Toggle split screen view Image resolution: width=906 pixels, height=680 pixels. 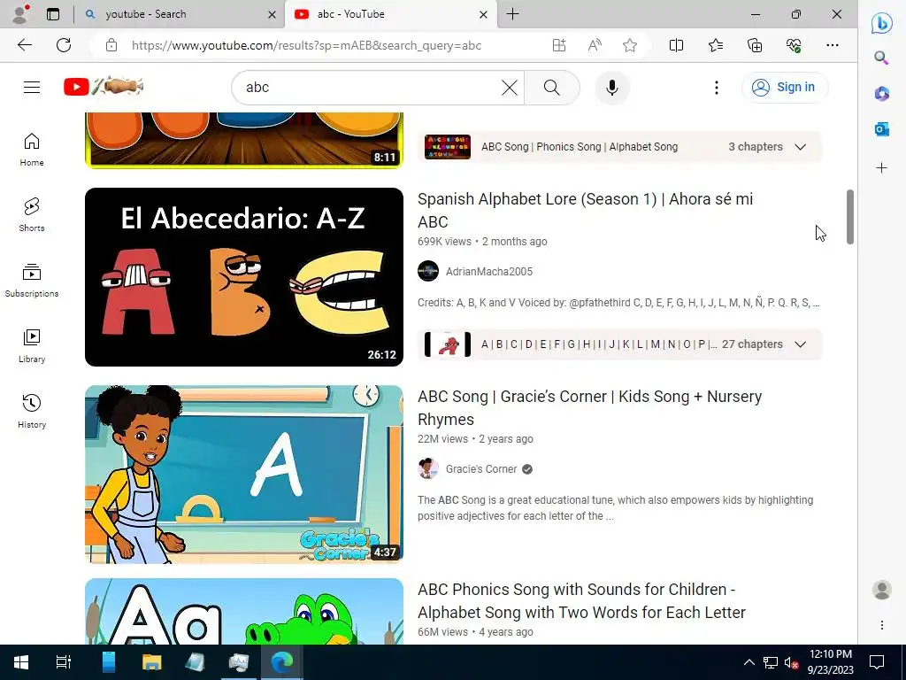pyautogui.click(x=676, y=45)
